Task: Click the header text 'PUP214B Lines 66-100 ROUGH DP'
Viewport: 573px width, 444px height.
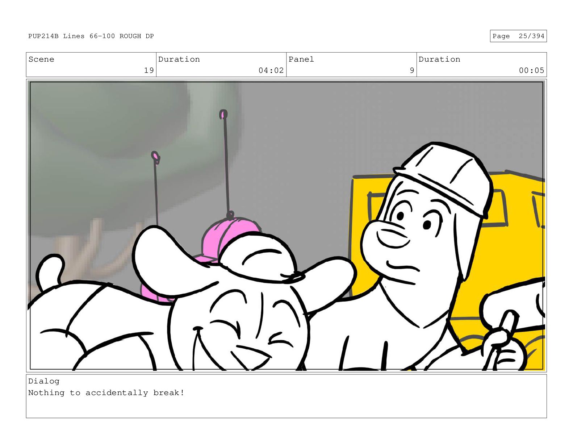Action: coord(91,36)
